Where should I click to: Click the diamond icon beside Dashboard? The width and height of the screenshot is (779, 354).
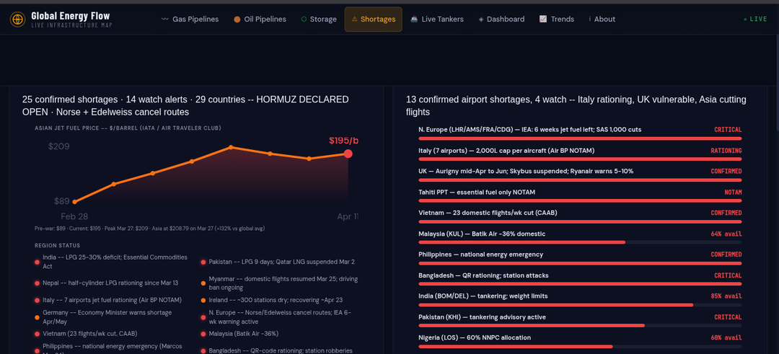(x=481, y=19)
